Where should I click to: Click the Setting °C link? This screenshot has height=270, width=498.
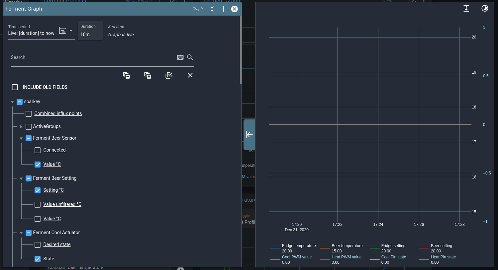click(53, 190)
